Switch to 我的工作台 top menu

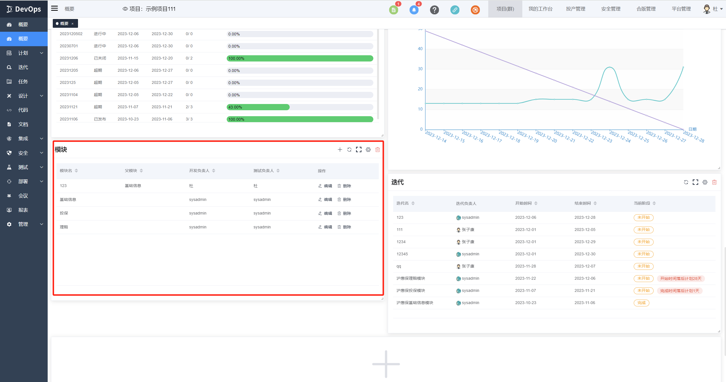click(540, 9)
